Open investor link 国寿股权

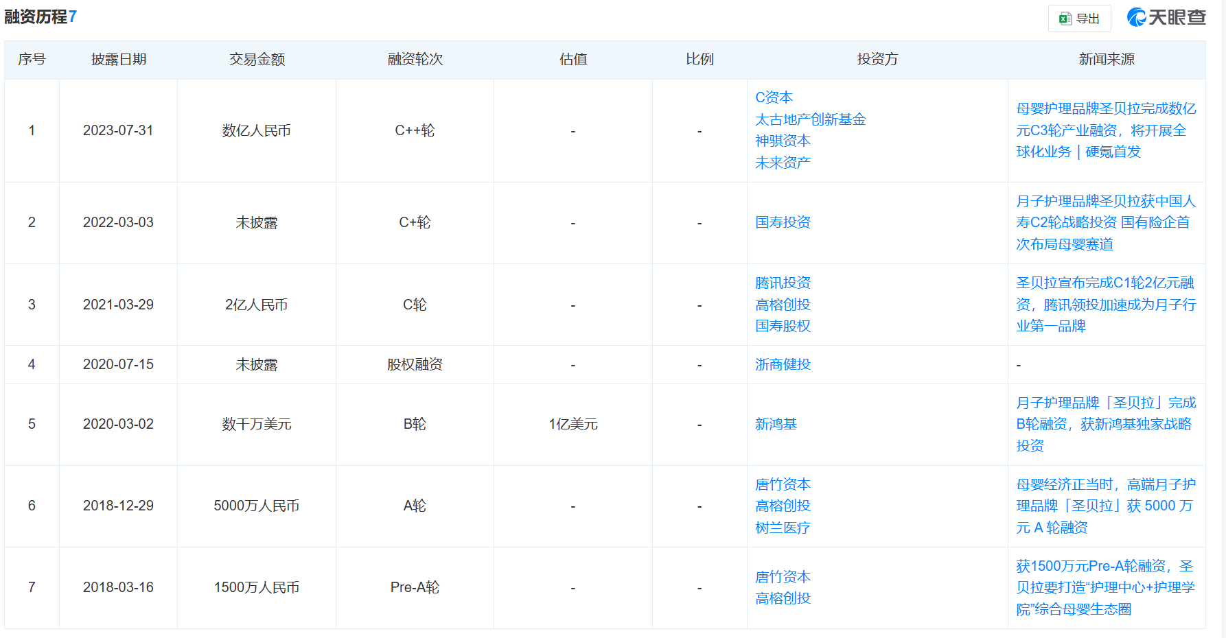[x=783, y=326]
